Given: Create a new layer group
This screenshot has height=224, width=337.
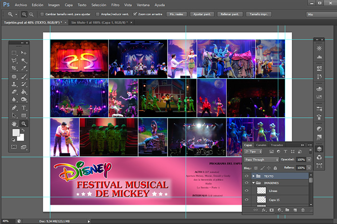Looking at the screenshot, I should coord(287,210).
